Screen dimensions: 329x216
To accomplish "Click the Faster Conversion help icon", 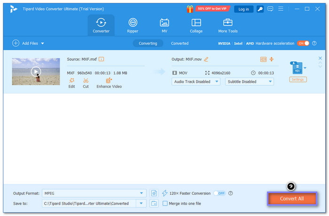I will click(230, 193).
